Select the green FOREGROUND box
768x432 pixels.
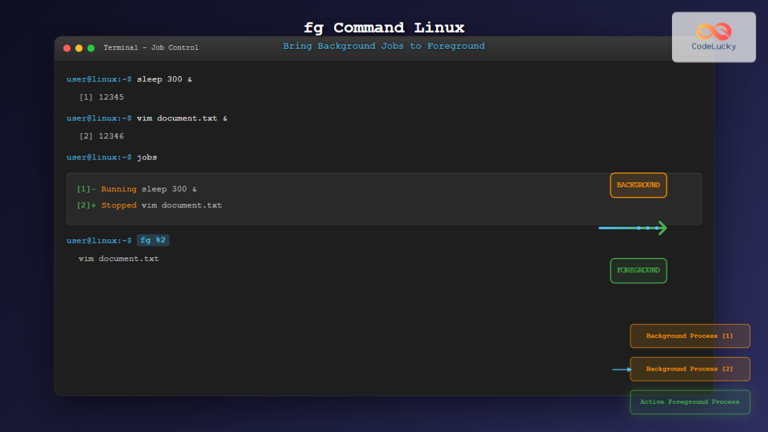pos(638,270)
